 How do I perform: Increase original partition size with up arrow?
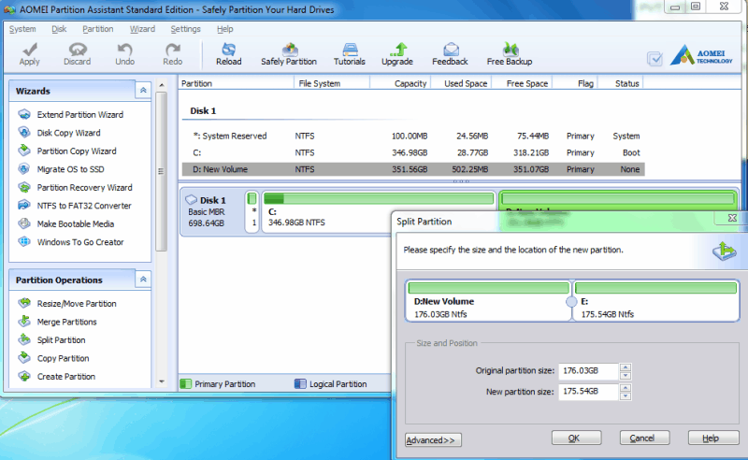tap(626, 367)
